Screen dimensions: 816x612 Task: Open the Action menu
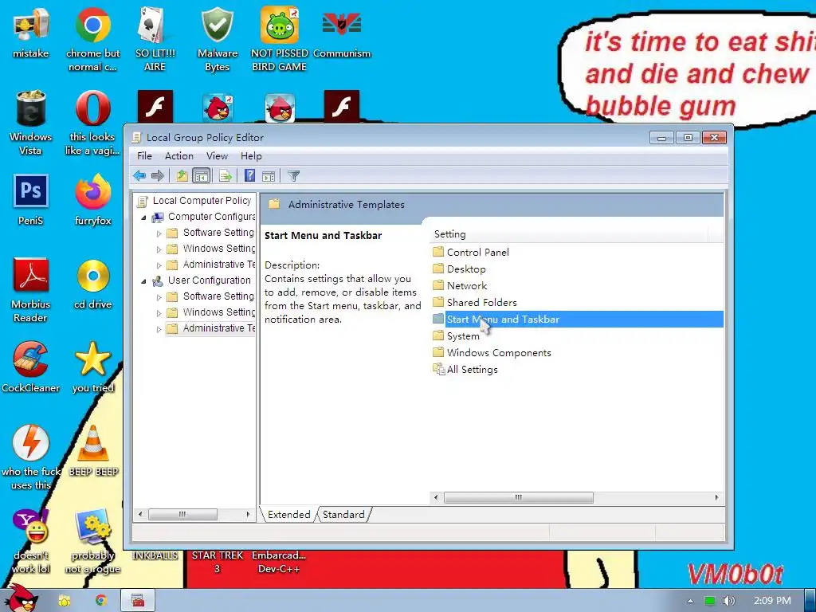pos(179,156)
